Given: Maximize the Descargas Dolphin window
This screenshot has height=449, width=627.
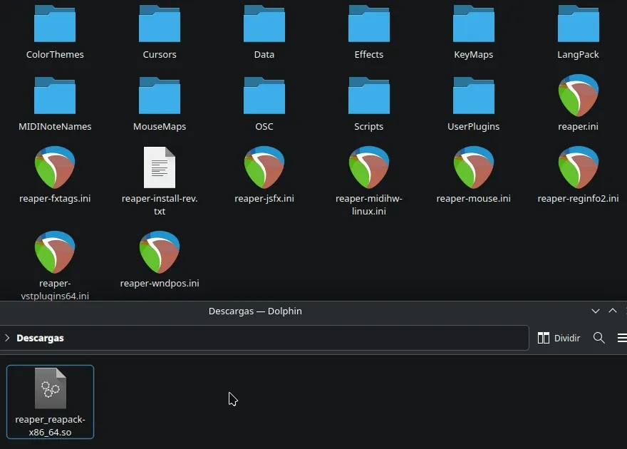Looking at the screenshot, I should pos(613,311).
